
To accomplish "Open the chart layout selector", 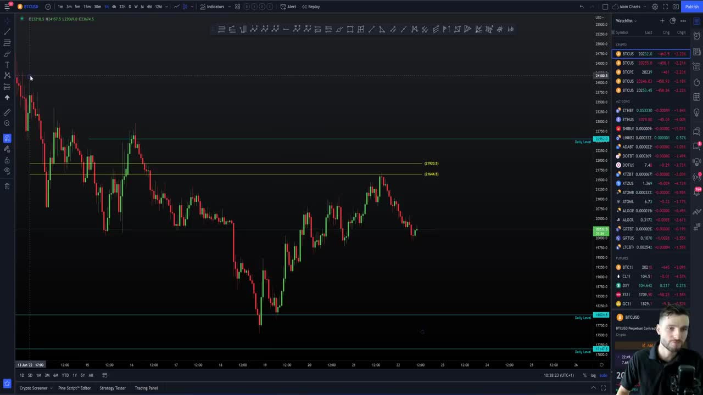I will pyautogui.click(x=605, y=7).
